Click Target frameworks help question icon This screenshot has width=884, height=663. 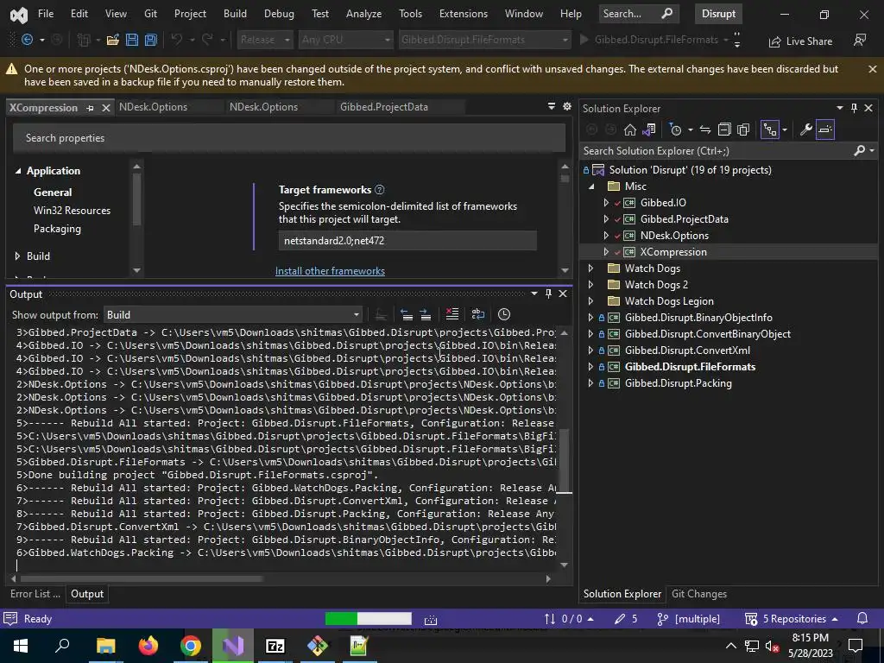(x=380, y=189)
